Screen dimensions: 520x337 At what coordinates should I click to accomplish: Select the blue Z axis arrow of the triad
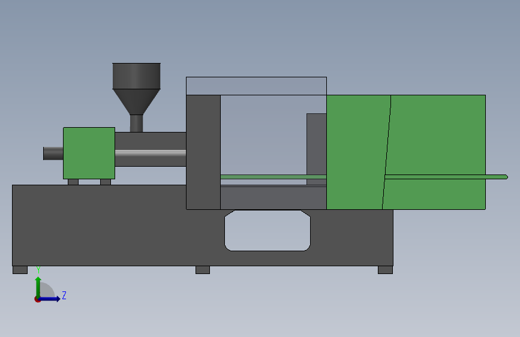pyautogui.click(x=50, y=299)
